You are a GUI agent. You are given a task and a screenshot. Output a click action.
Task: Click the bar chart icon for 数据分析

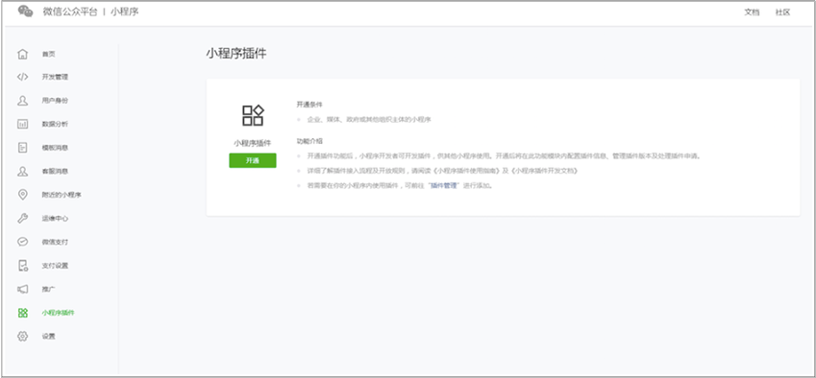click(22, 124)
